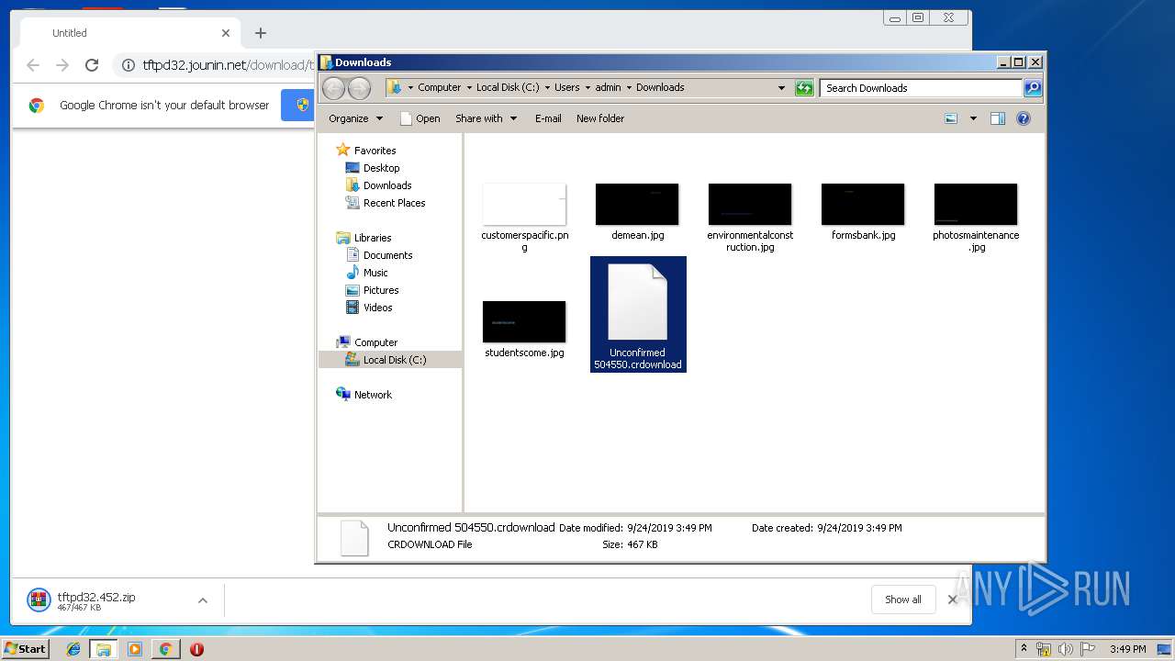The width and height of the screenshot is (1175, 661).
Task: View site information icon in Chrome address bar
Action: tap(129, 65)
